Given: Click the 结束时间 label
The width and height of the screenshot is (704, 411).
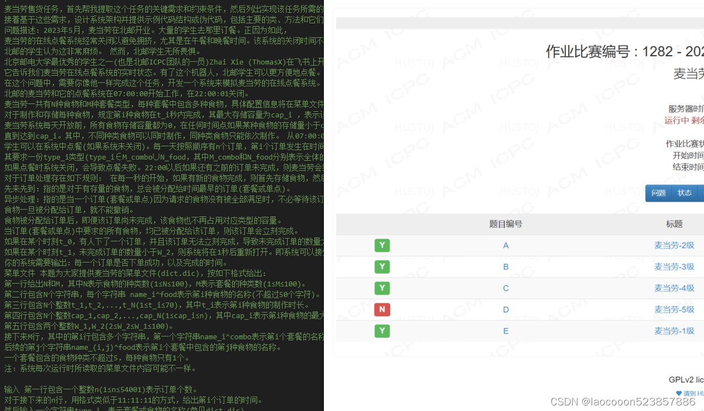Looking at the screenshot, I should (688, 167).
